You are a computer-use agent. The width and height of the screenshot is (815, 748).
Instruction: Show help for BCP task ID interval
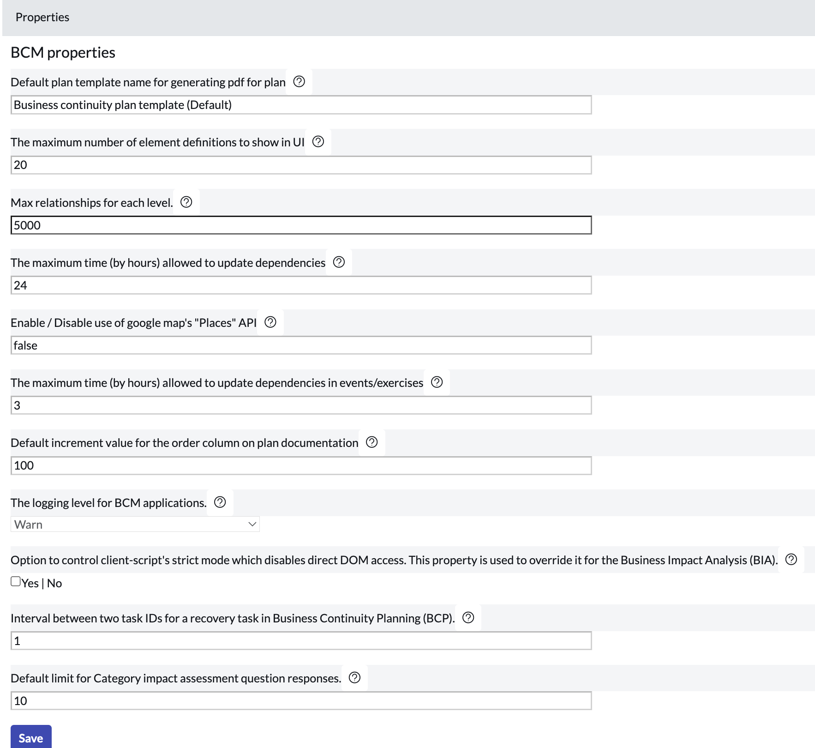tap(468, 618)
